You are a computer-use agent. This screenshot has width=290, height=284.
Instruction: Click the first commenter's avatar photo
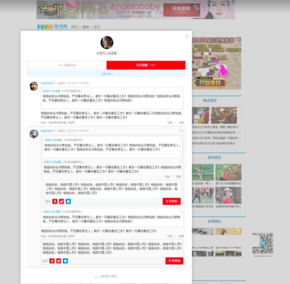[34, 86]
